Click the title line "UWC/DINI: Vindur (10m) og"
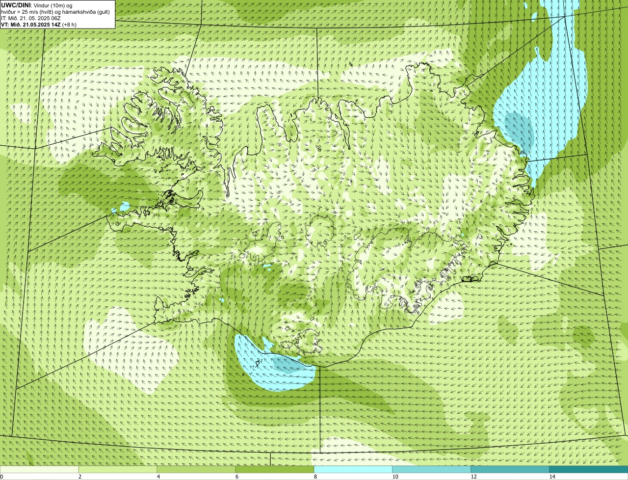Viewport: 628px width, 480px height. point(36,5)
